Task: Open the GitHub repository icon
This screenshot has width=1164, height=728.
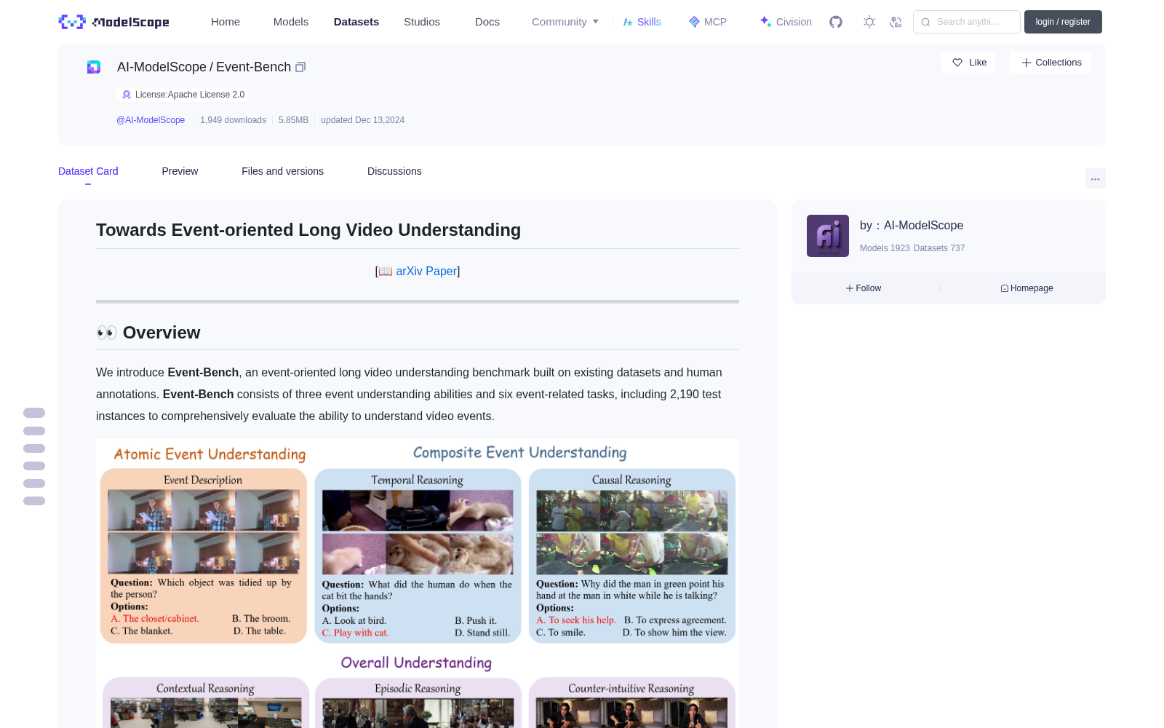Action: pyautogui.click(x=836, y=22)
